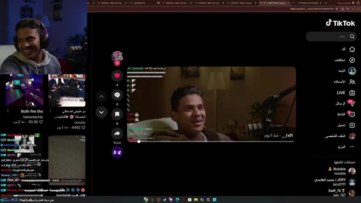Image resolution: width=361 pixels, height=203 pixels.
Task: Open Microsoft Edge from the taskbar
Action: (x=177, y=200)
